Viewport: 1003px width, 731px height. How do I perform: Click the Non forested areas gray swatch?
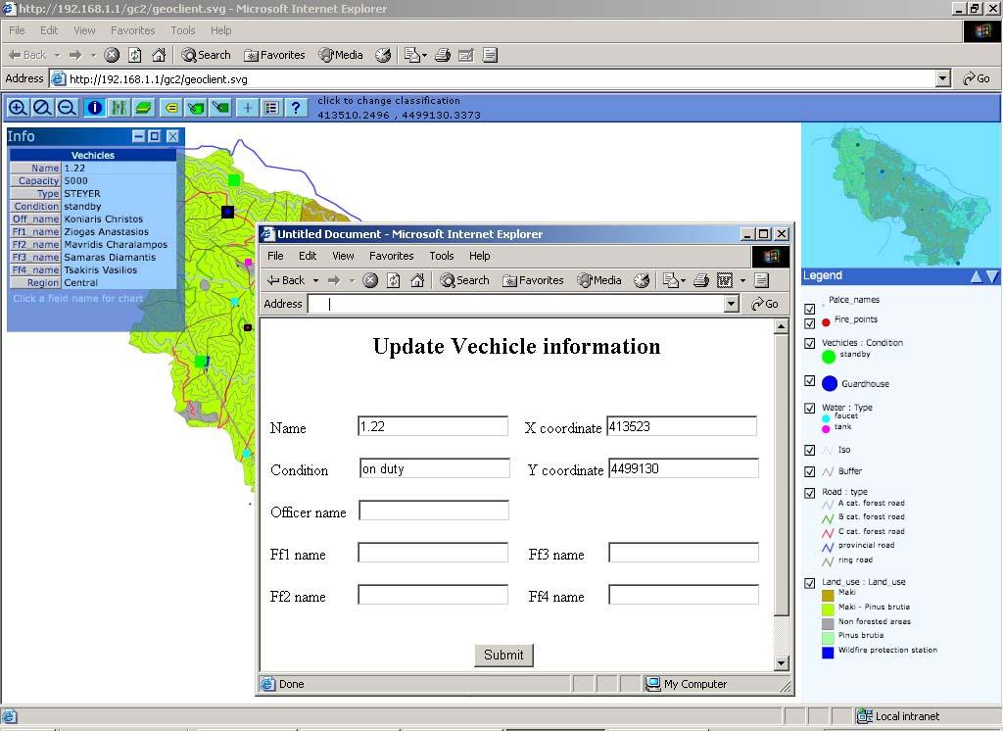pyautogui.click(x=828, y=623)
